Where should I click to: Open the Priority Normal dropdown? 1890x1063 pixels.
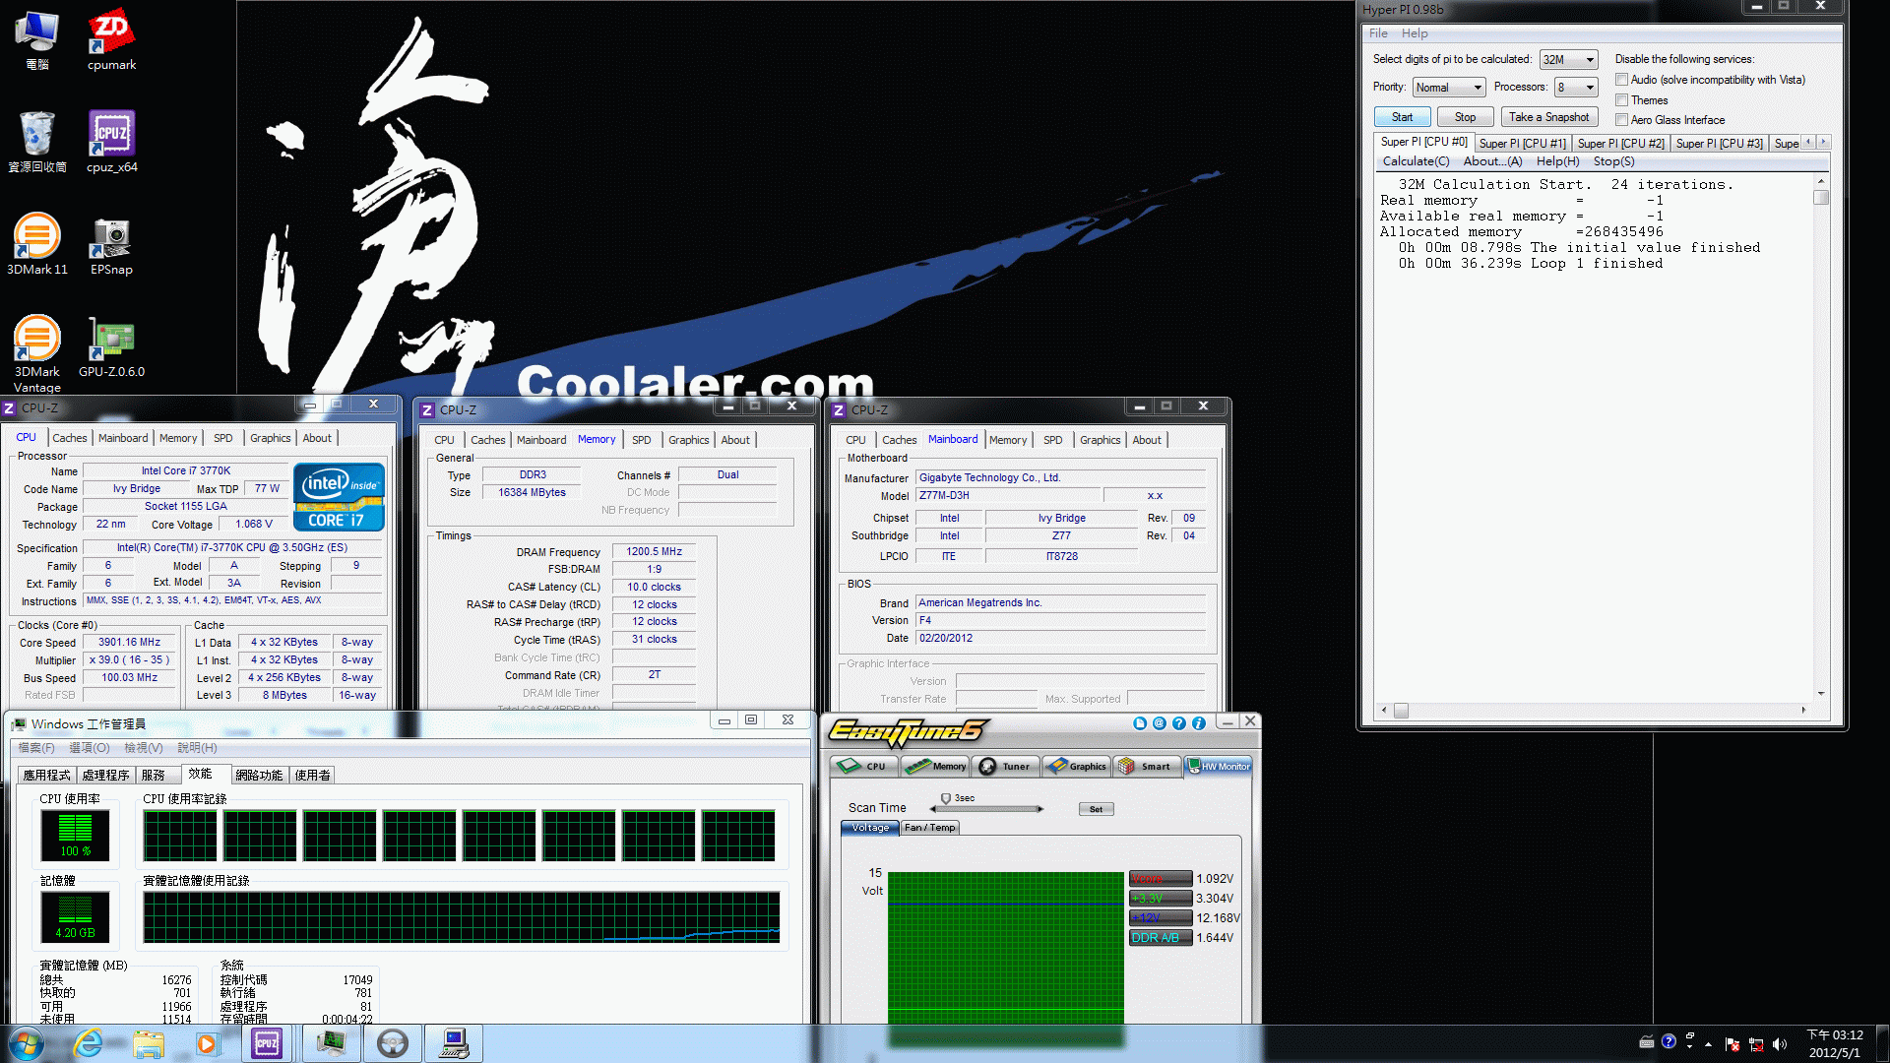(x=1448, y=88)
